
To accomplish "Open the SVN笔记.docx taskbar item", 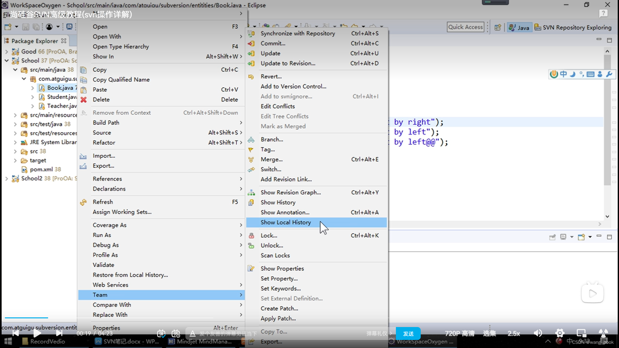I will [x=127, y=342].
